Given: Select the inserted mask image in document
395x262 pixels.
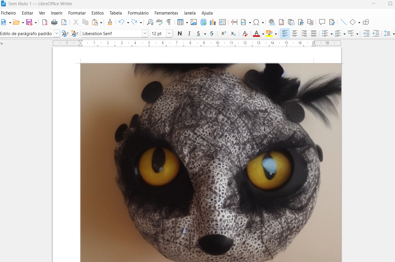Looking at the screenshot, I should pyautogui.click(x=211, y=163).
